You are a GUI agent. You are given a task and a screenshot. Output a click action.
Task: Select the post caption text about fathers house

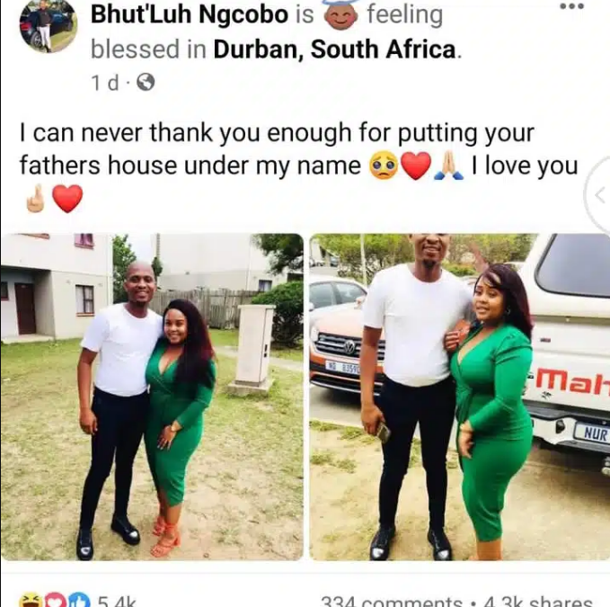click(x=299, y=165)
